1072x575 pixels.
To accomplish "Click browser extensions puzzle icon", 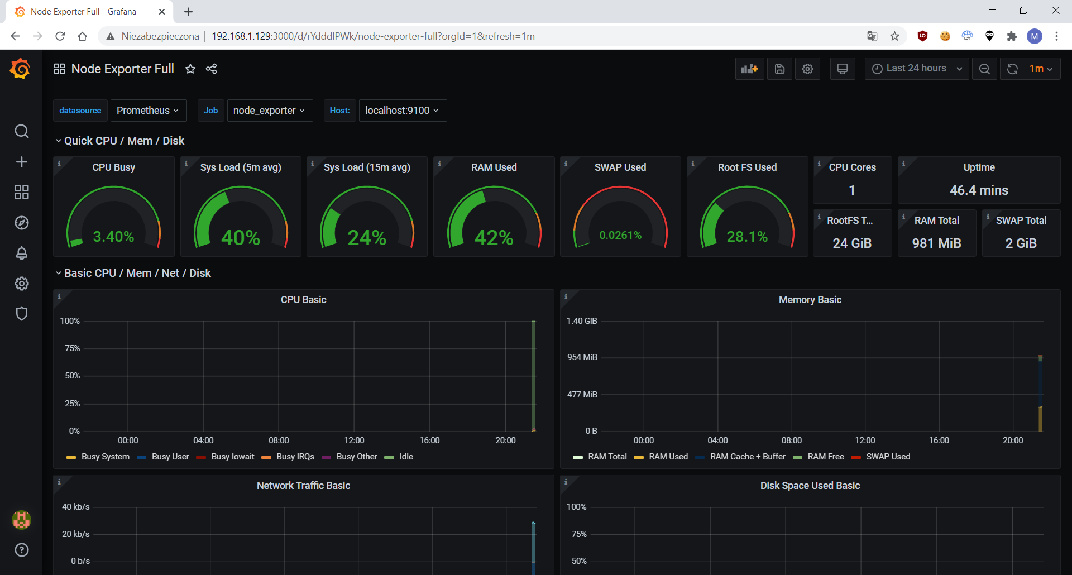I will [1012, 36].
